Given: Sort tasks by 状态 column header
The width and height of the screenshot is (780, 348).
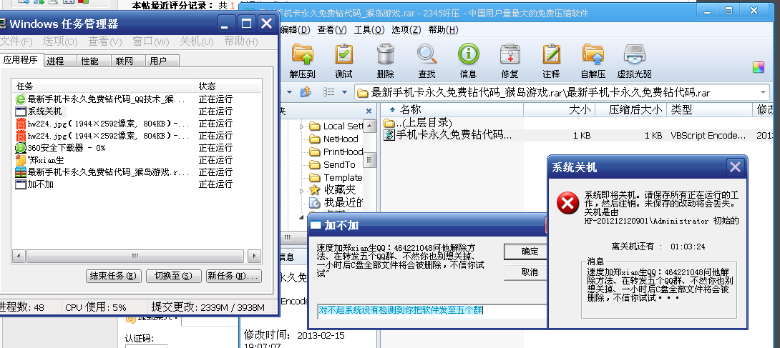Looking at the screenshot, I should click(228, 86).
